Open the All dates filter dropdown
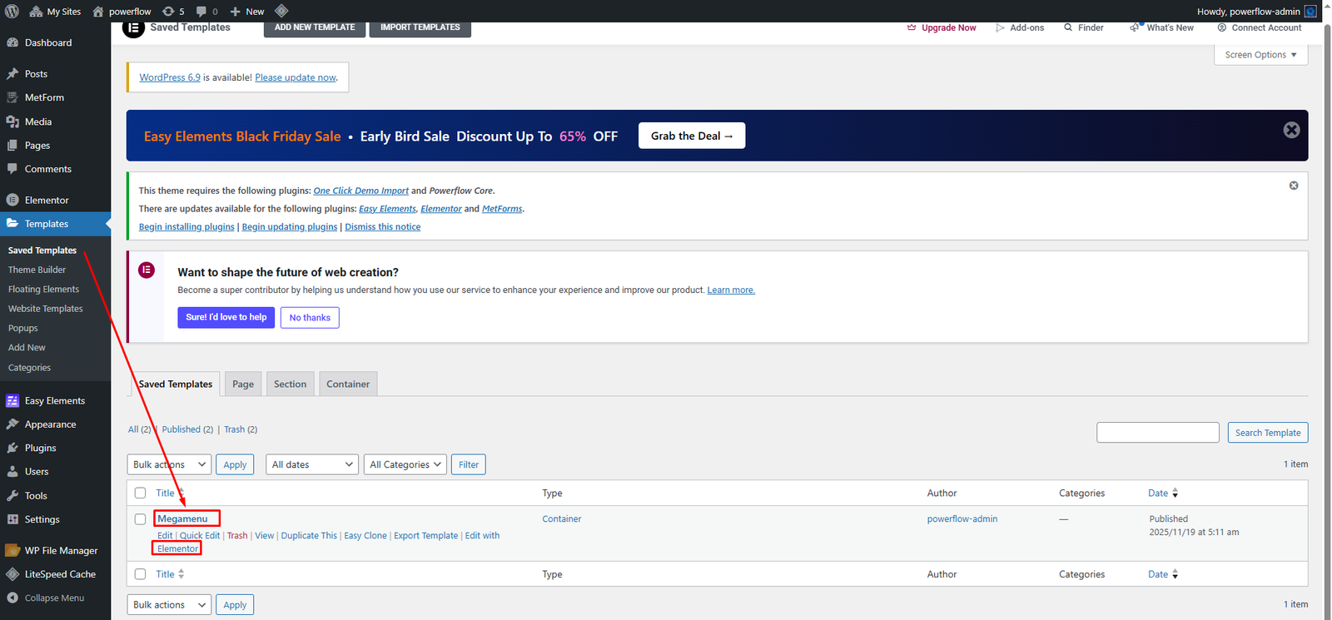1332x620 pixels. 311,464
